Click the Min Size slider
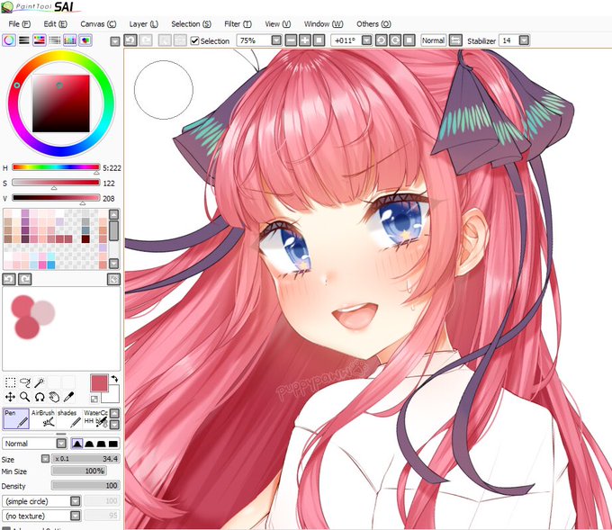The width and height of the screenshot is (612, 530). pos(79,472)
